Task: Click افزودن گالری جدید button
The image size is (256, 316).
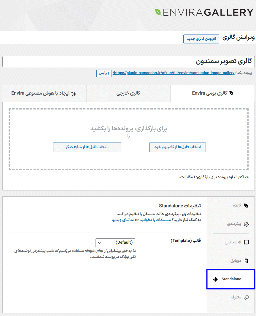Action: tap(201, 39)
